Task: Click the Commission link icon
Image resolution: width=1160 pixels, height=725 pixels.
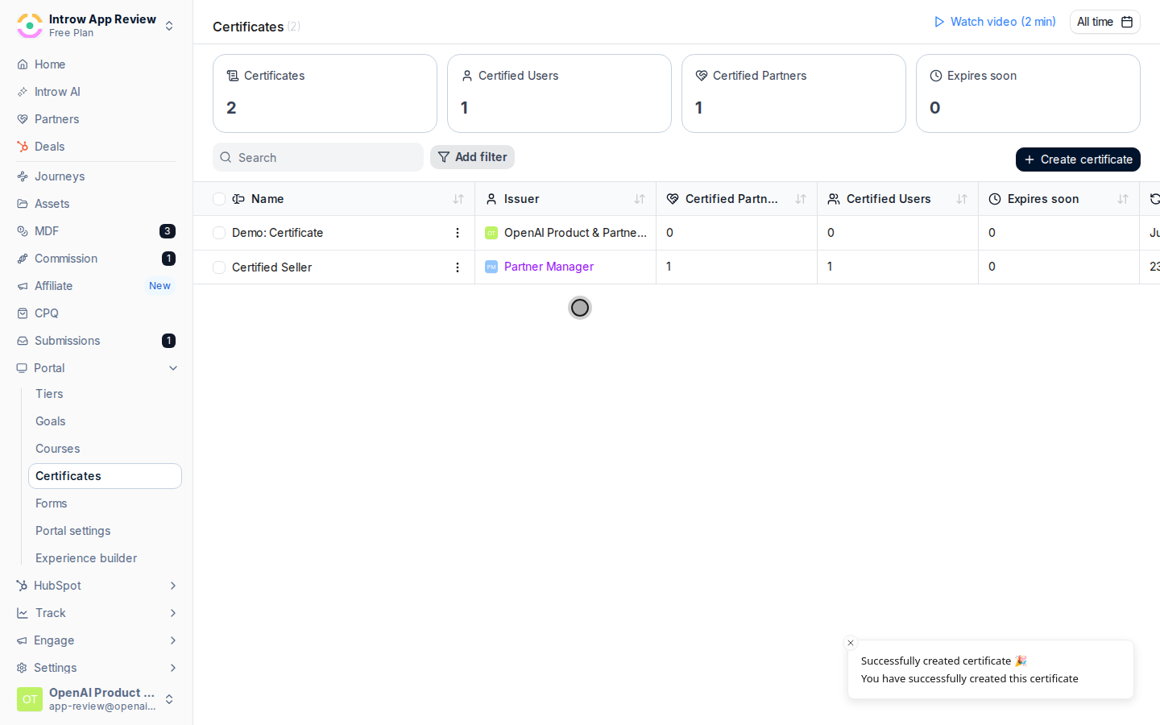Action: pyautogui.click(x=23, y=259)
